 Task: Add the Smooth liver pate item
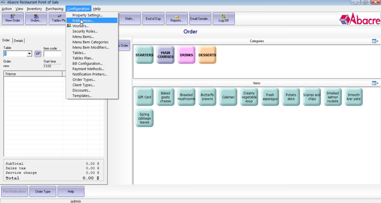(x=353, y=97)
